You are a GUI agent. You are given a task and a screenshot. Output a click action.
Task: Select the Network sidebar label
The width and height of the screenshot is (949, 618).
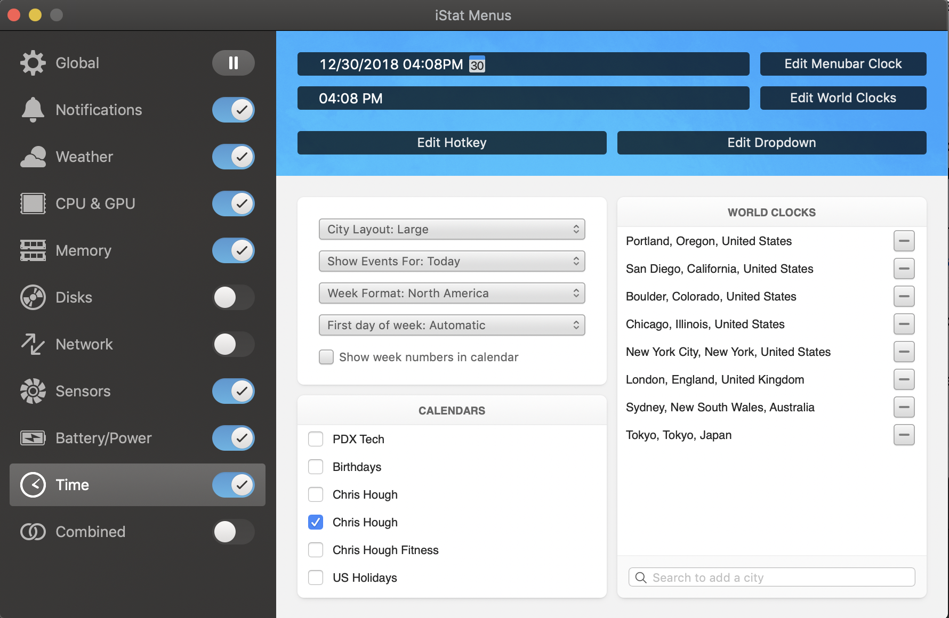(84, 344)
